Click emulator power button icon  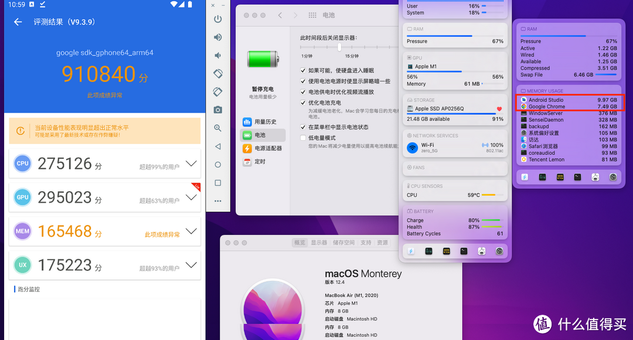[217, 19]
